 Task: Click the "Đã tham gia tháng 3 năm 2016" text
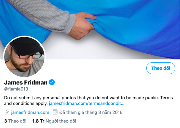pyautogui.click(x=91, y=112)
